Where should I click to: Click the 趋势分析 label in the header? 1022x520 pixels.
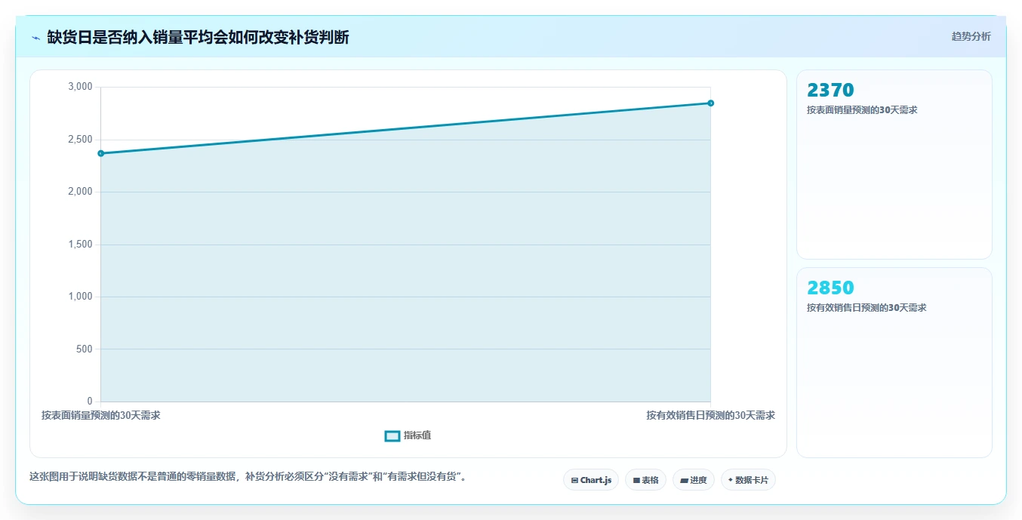click(971, 36)
